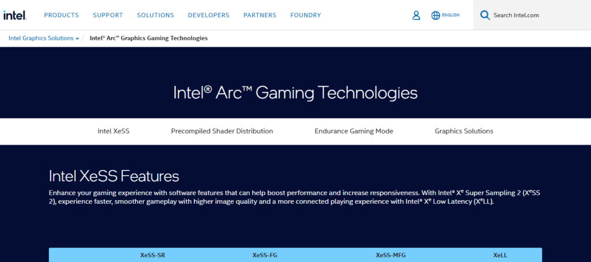Select the XeLL column header
This screenshot has width=591, height=262.
(x=500, y=255)
